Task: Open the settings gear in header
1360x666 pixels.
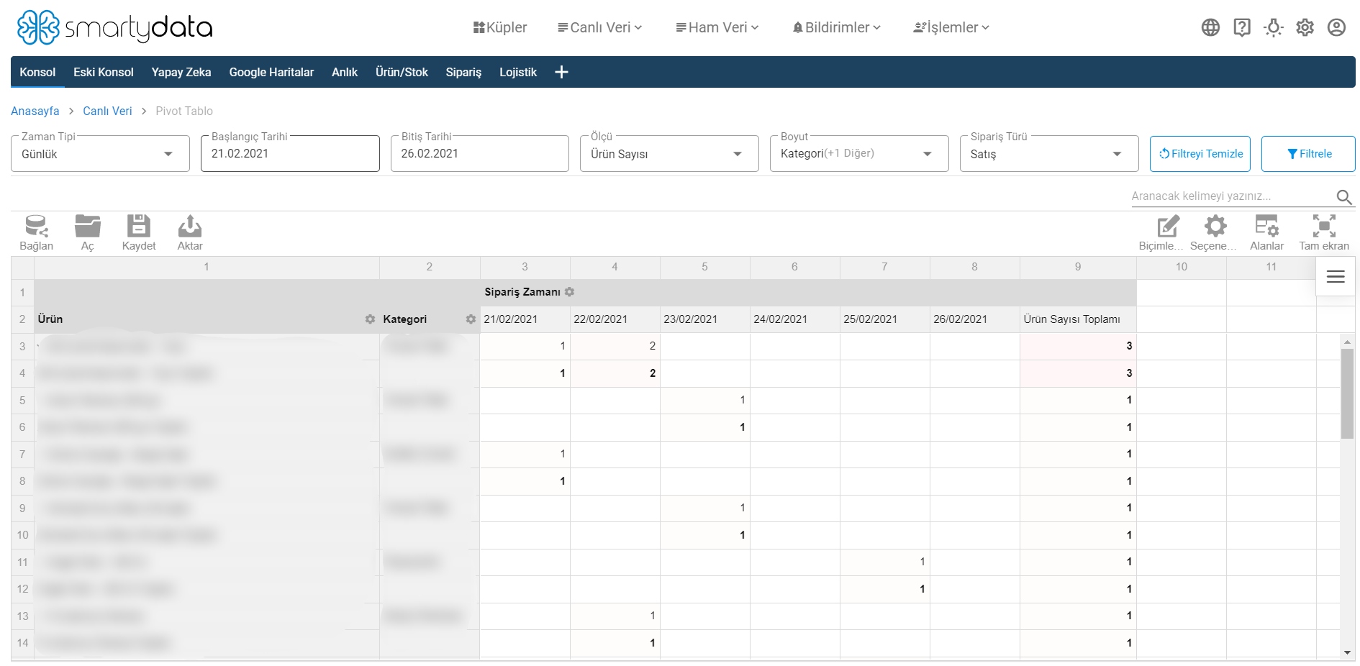Action: pyautogui.click(x=1305, y=27)
